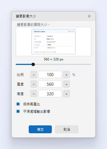Confirm with the 確定 button
107x149 pixels.
coord(40,129)
